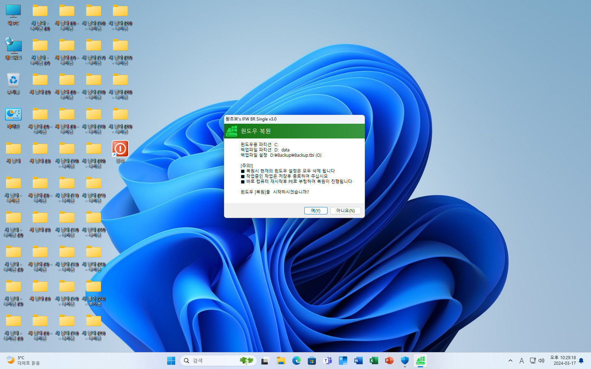Select the 새 폴더 (5) - 복사본 folder

point(40,328)
